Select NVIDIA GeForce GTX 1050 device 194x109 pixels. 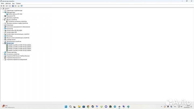pyautogui.click(x=15, y=14)
